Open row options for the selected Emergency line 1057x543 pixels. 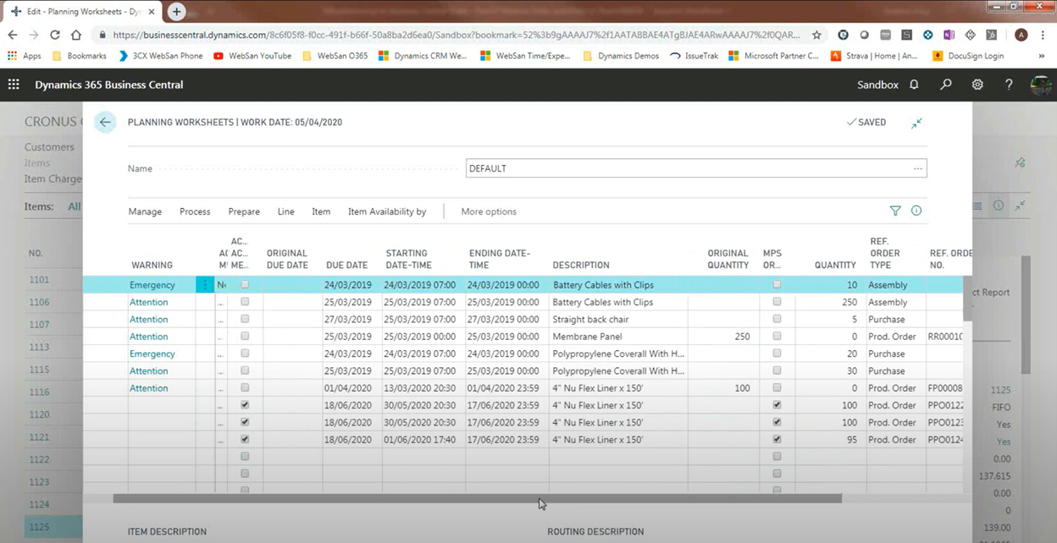tap(204, 285)
